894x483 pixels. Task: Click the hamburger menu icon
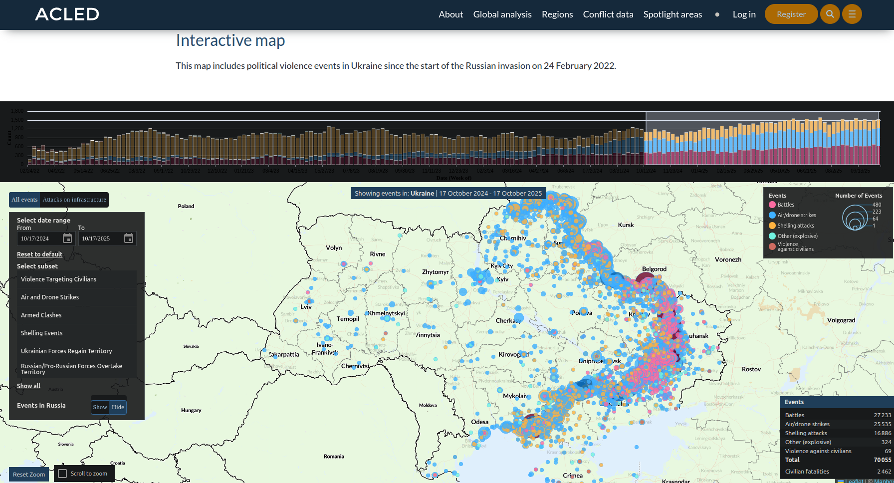tap(852, 14)
